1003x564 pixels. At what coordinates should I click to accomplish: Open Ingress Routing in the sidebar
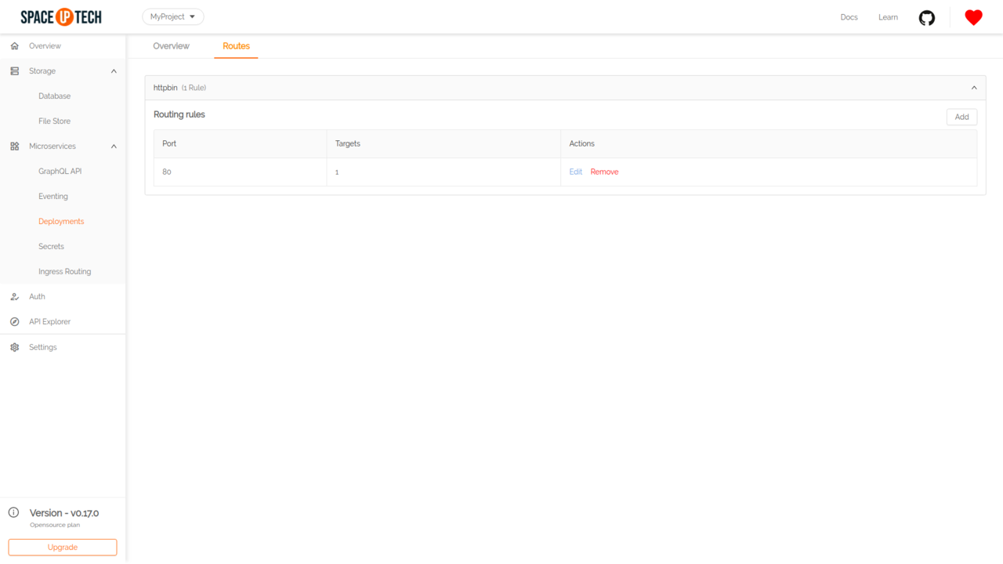point(64,272)
